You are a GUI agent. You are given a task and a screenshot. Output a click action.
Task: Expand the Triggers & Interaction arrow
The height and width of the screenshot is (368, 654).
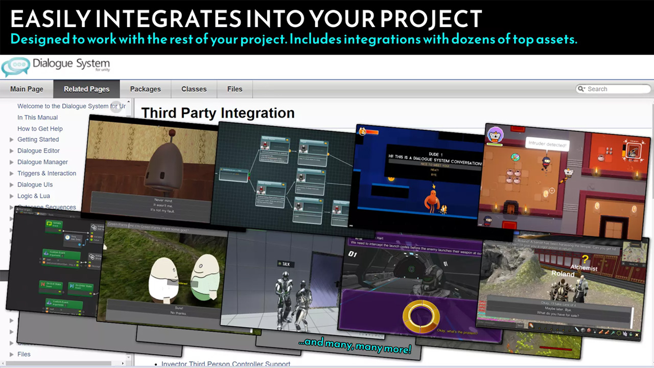(x=12, y=173)
